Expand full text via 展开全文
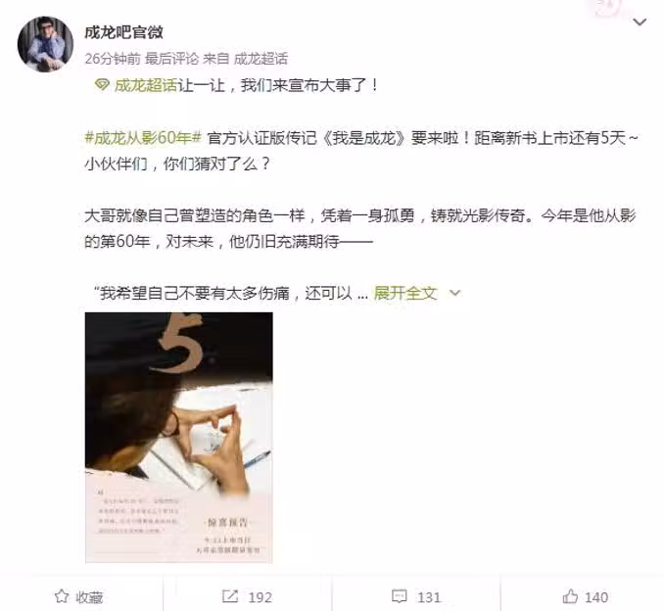664x611 pixels. (x=404, y=293)
